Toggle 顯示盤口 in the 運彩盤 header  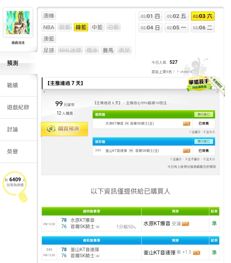point(203,141)
